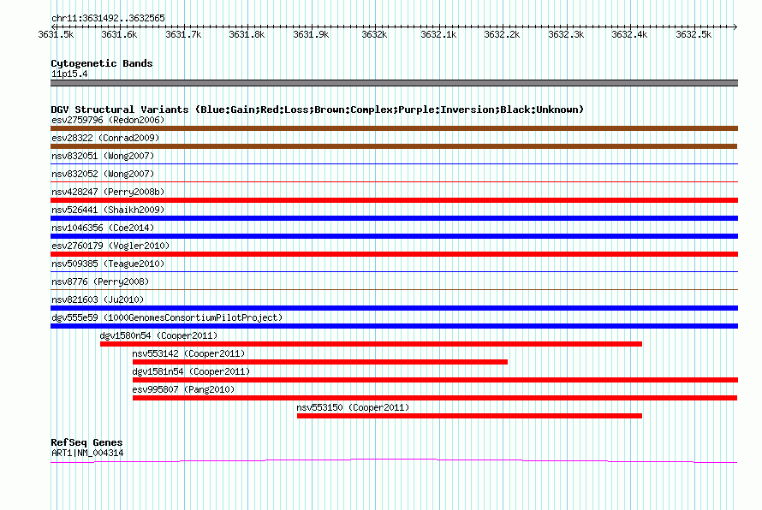Open variant nsv1046356 (Coe2014) label
The image size is (762, 510).
coord(103,228)
